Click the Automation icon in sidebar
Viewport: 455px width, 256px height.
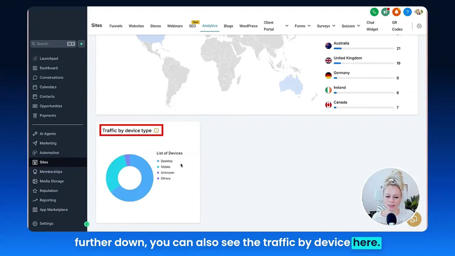coord(35,153)
